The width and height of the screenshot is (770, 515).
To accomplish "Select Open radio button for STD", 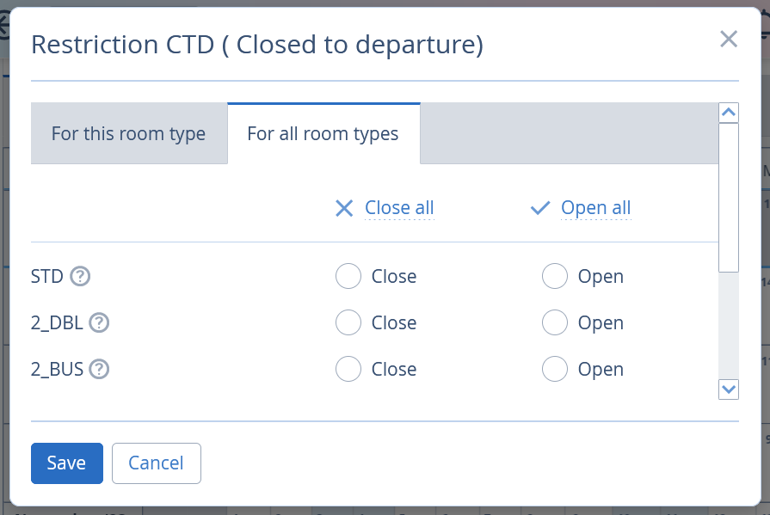I will (555, 276).
